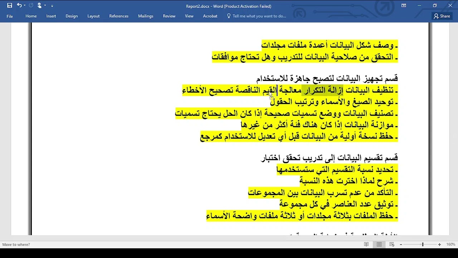This screenshot has height=258, width=458.
Task: Click the 'Move to where?' status bar text
Action: pyautogui.click(x=16, y=244)
